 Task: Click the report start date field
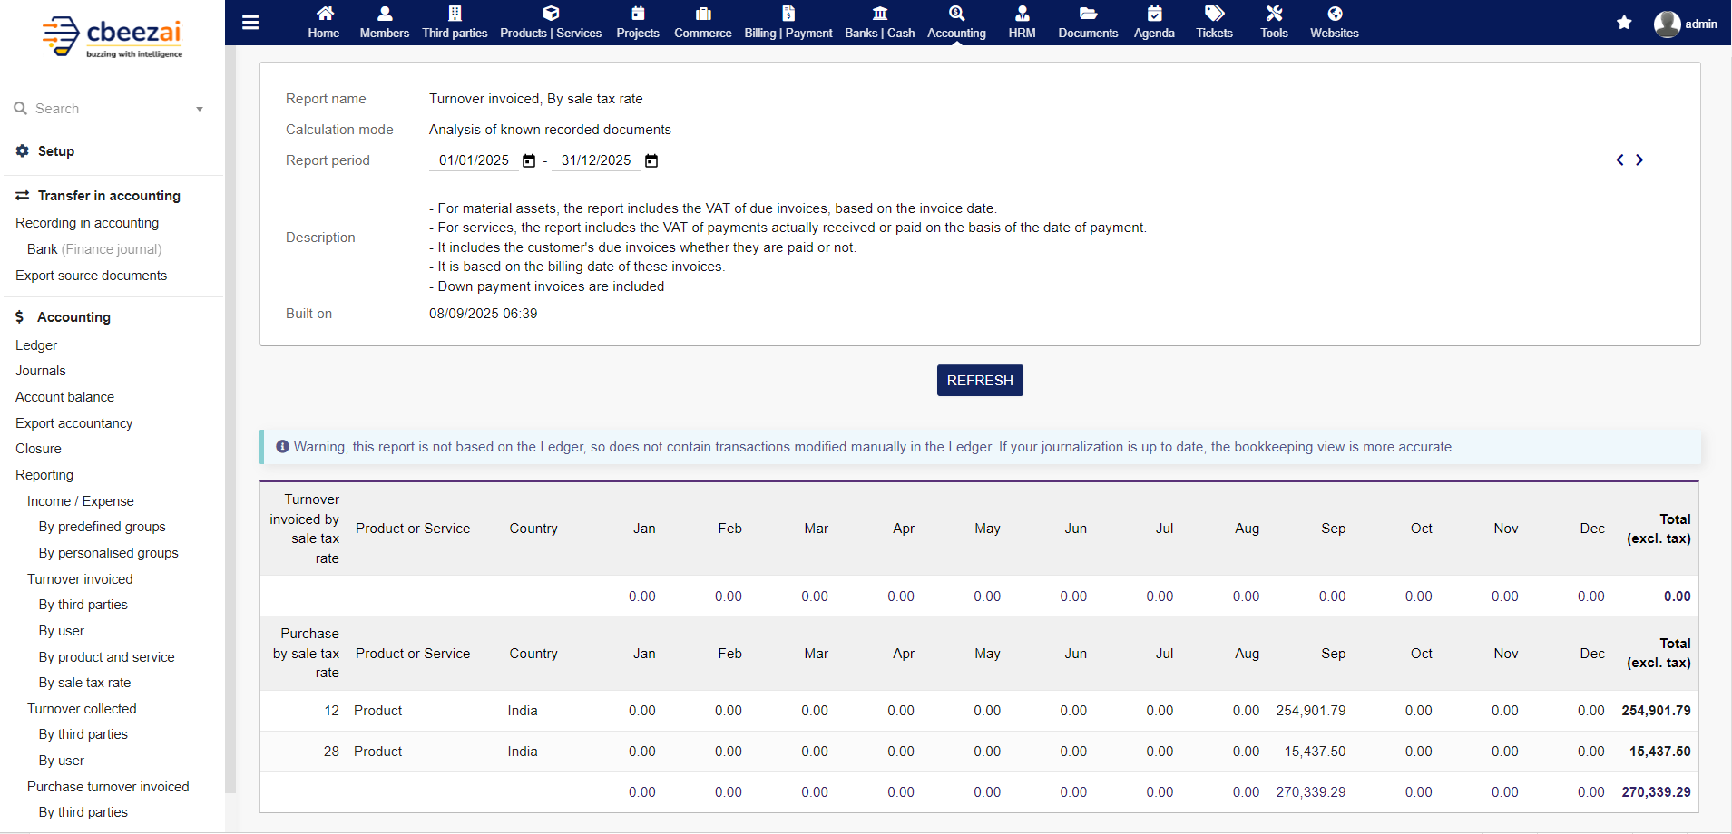[x=474, y=160]
